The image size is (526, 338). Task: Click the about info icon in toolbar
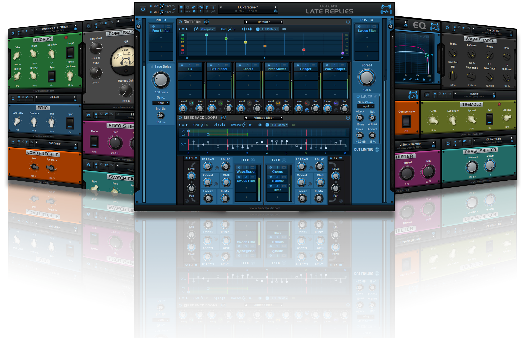[213, 7]
